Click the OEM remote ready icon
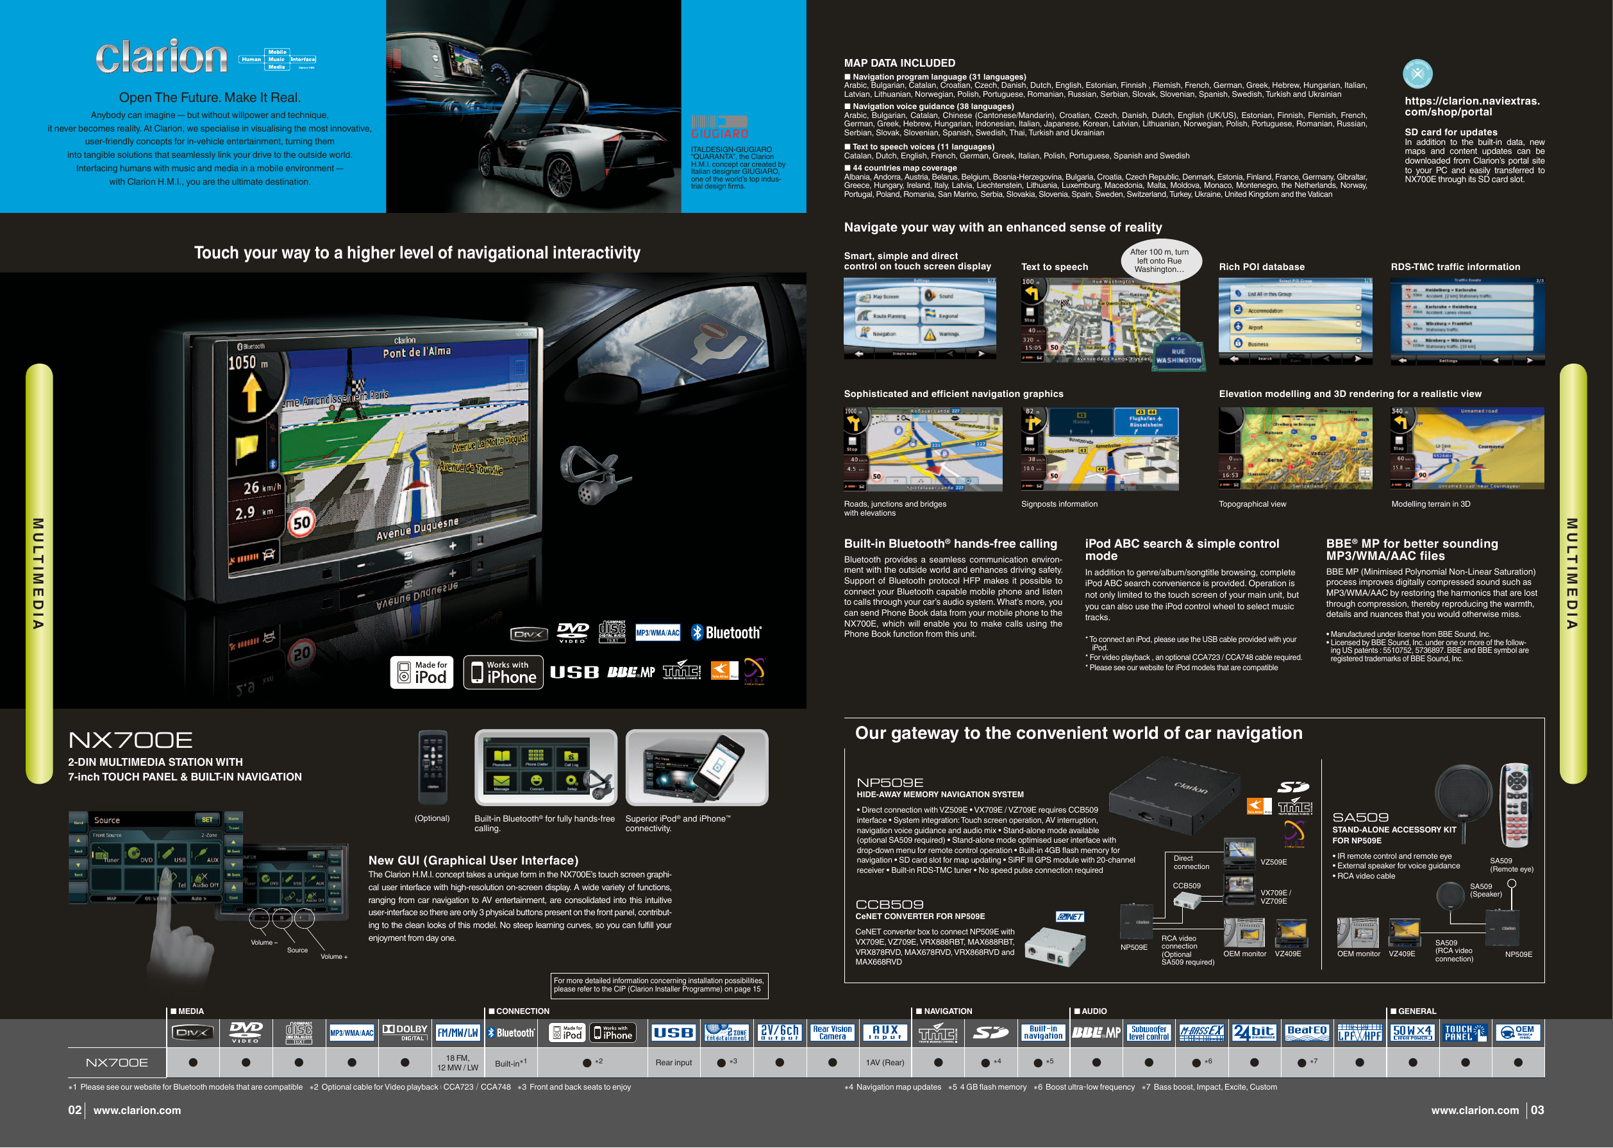Image resolution: width=1613 pixels, height=1148 pixels. [x=1517, y=1033]
